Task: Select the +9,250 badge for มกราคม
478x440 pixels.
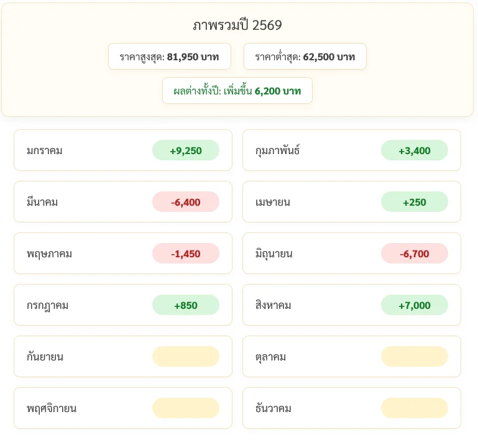Action: 186,150
